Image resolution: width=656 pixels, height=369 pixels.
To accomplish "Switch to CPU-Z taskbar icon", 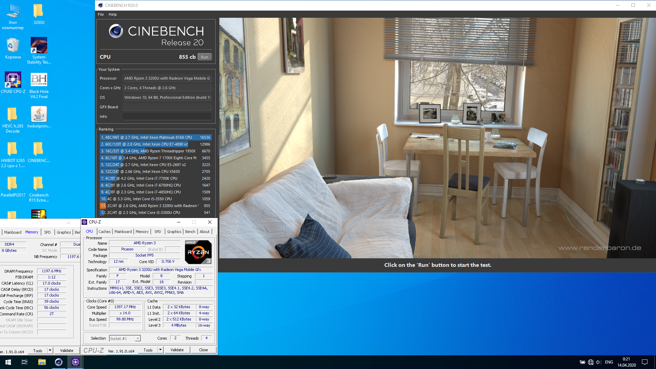I will (76, 362).
